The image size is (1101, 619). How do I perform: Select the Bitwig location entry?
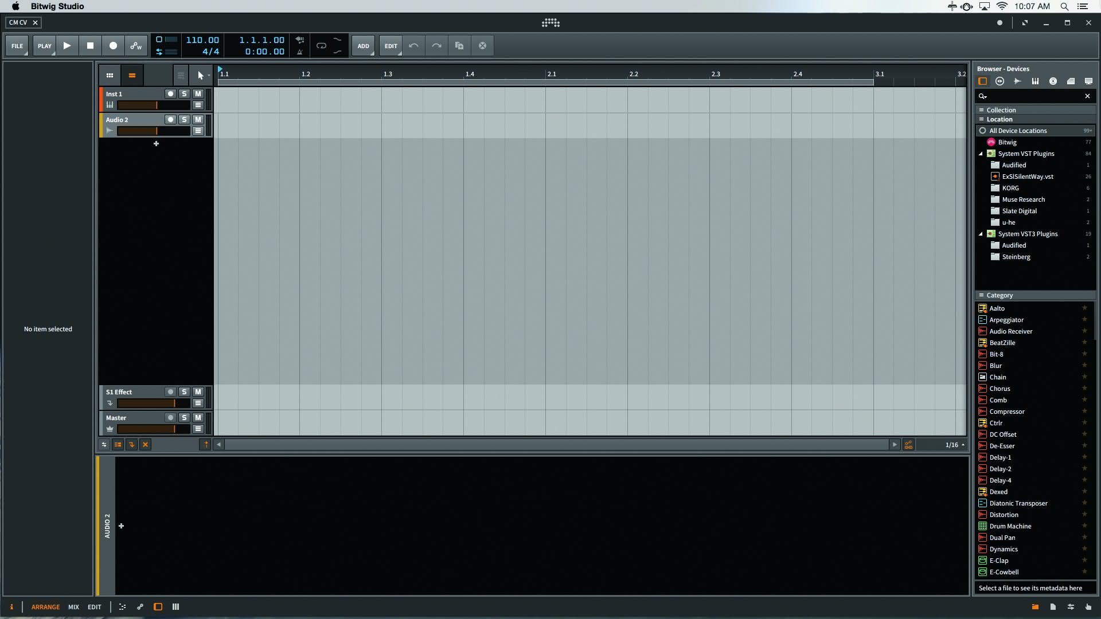[1036, 142]
